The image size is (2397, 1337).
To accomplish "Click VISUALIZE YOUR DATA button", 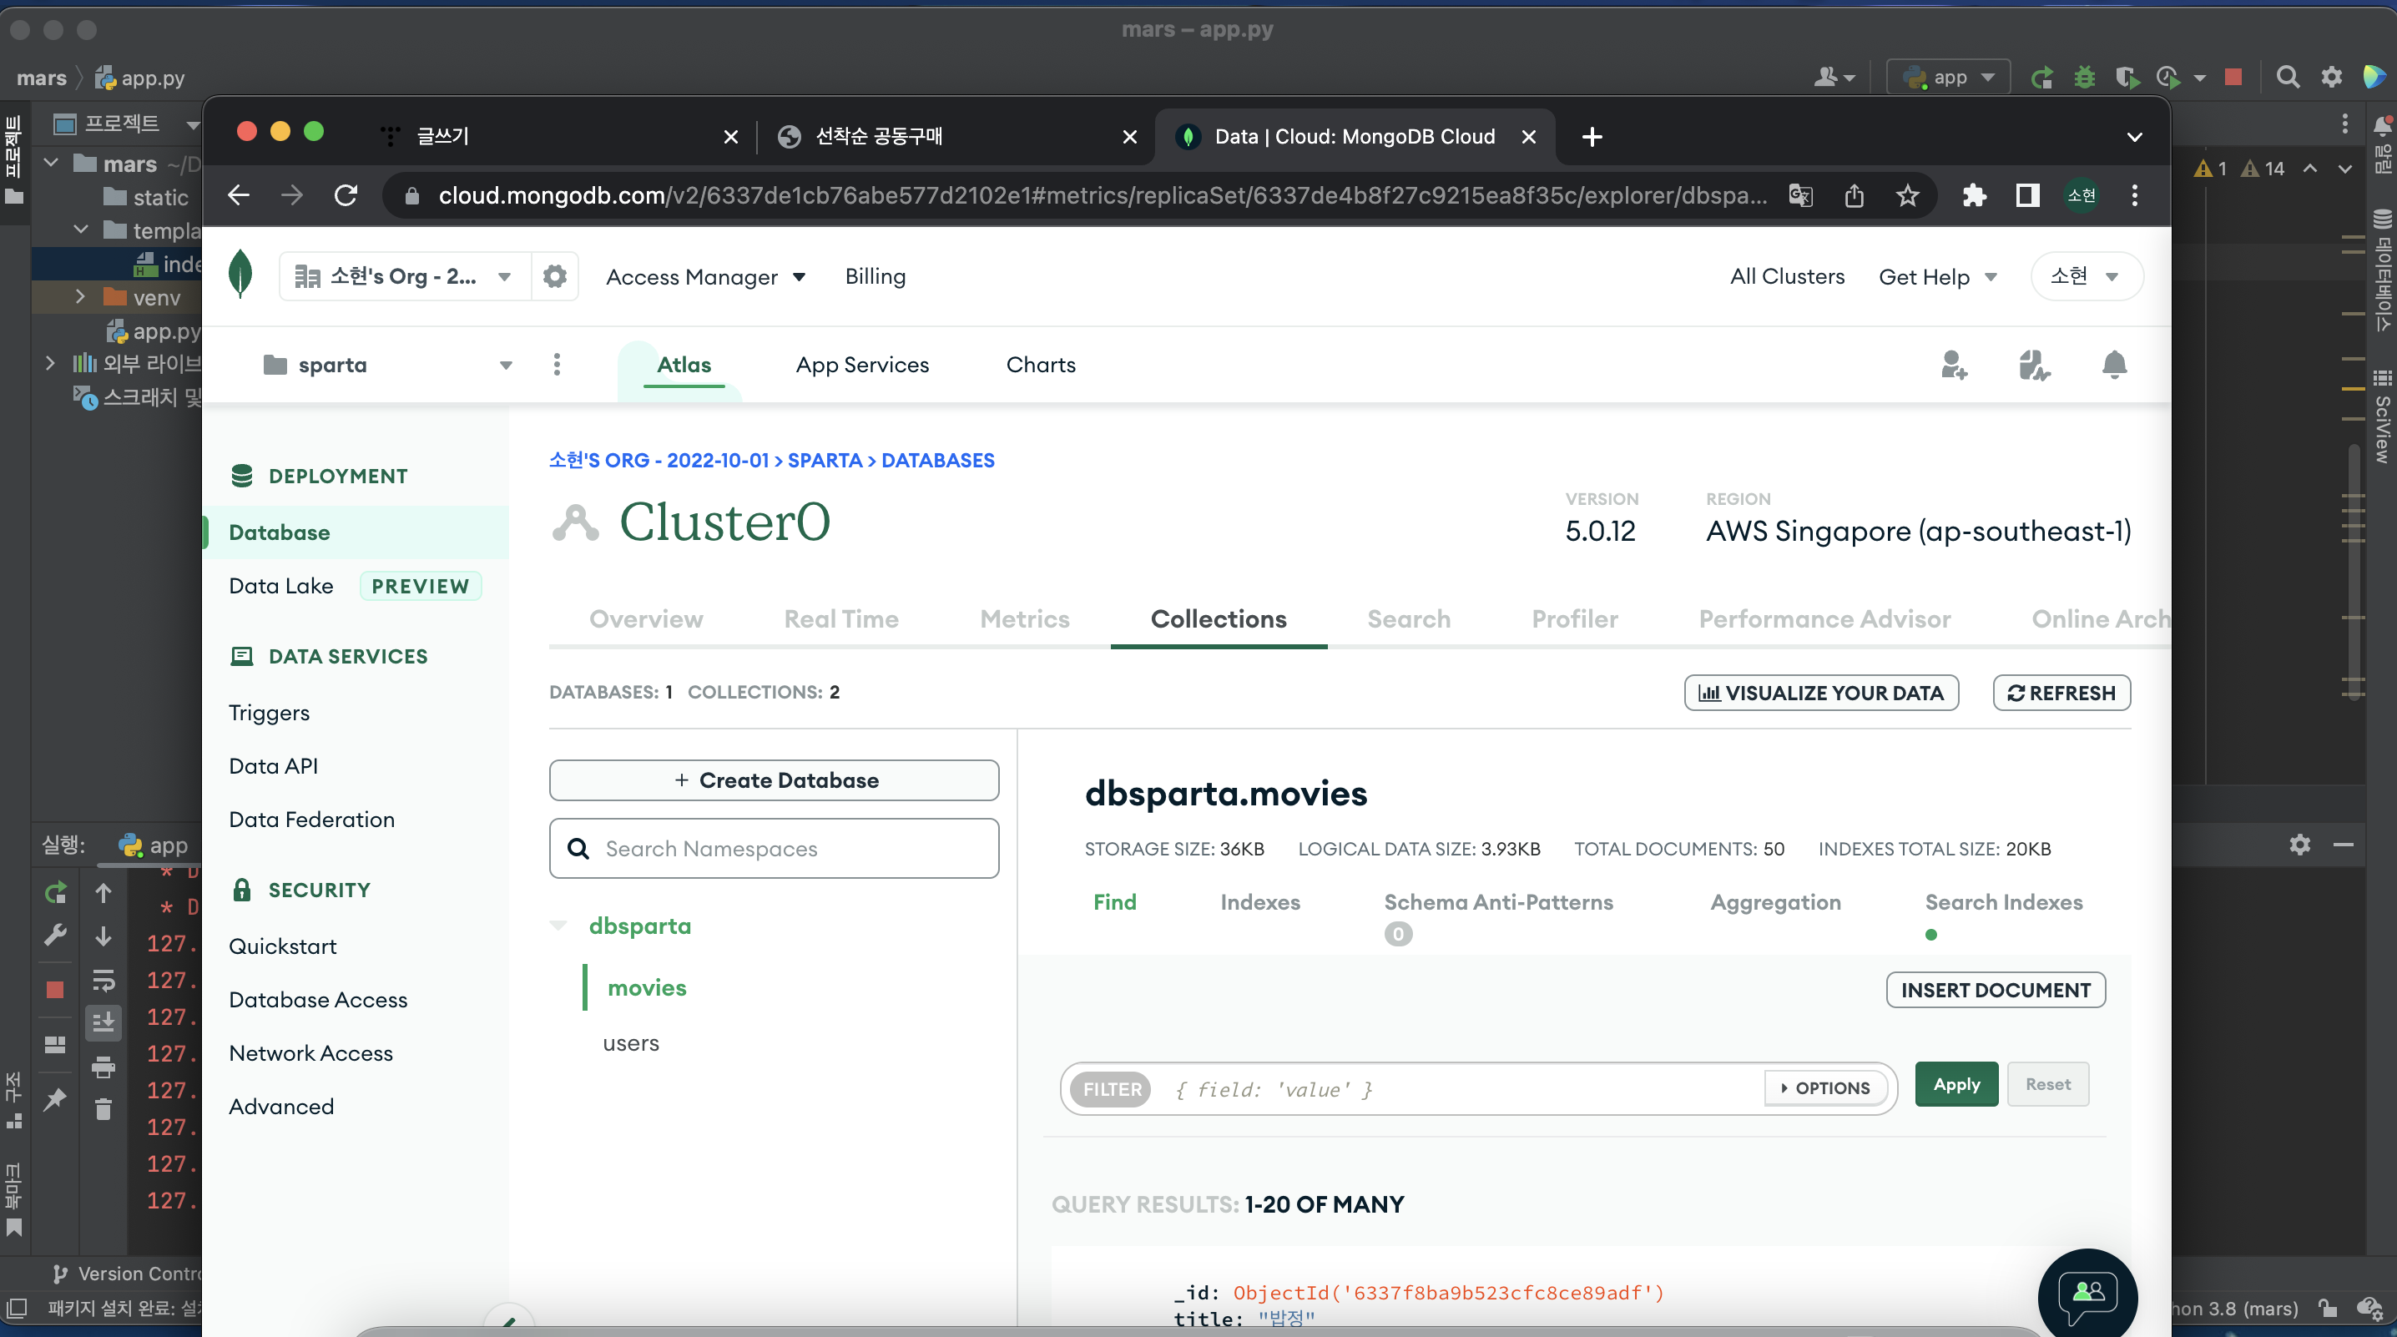I will point(1821,692).
